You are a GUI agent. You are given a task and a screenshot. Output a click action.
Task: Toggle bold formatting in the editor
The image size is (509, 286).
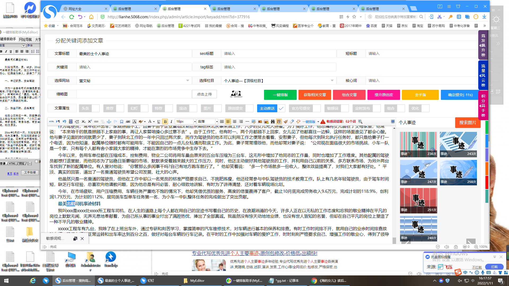click(x=165, y=122)
